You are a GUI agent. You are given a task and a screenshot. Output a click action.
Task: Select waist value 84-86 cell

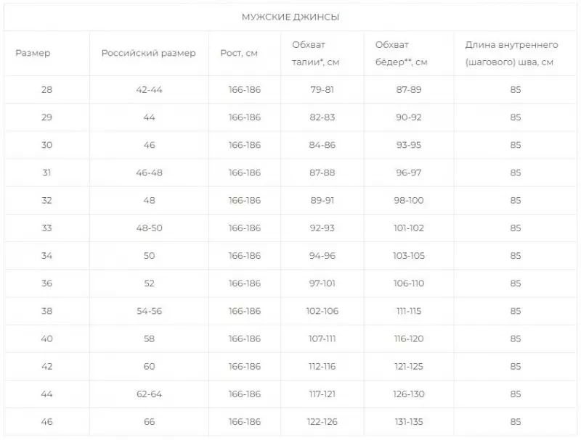[x=322, y=145]
